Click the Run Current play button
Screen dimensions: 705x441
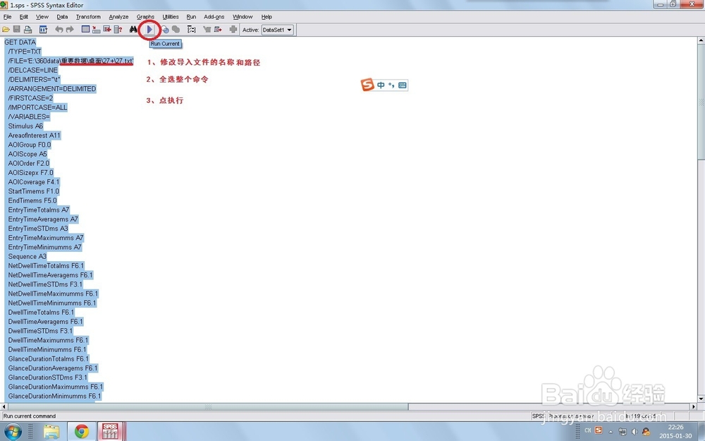click(x=149, y=30)
